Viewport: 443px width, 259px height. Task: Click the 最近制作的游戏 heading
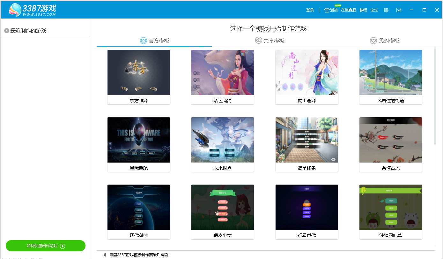coord(28,31)
